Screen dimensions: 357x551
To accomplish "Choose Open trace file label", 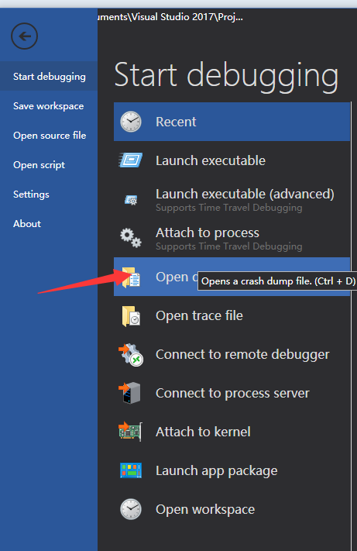I will (x=199, y=315).
